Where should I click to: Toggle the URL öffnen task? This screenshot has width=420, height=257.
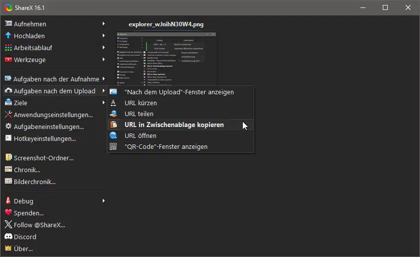(x=181, y=136)
